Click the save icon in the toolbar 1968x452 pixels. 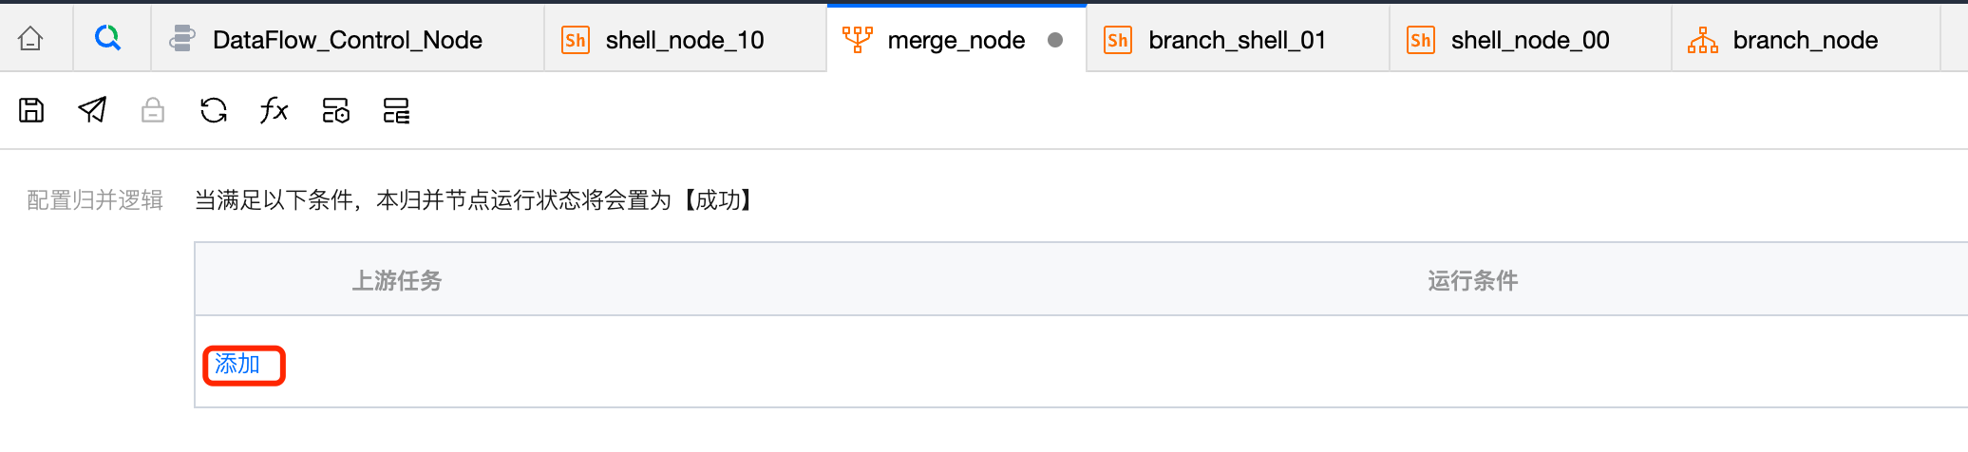coord(31,111)
